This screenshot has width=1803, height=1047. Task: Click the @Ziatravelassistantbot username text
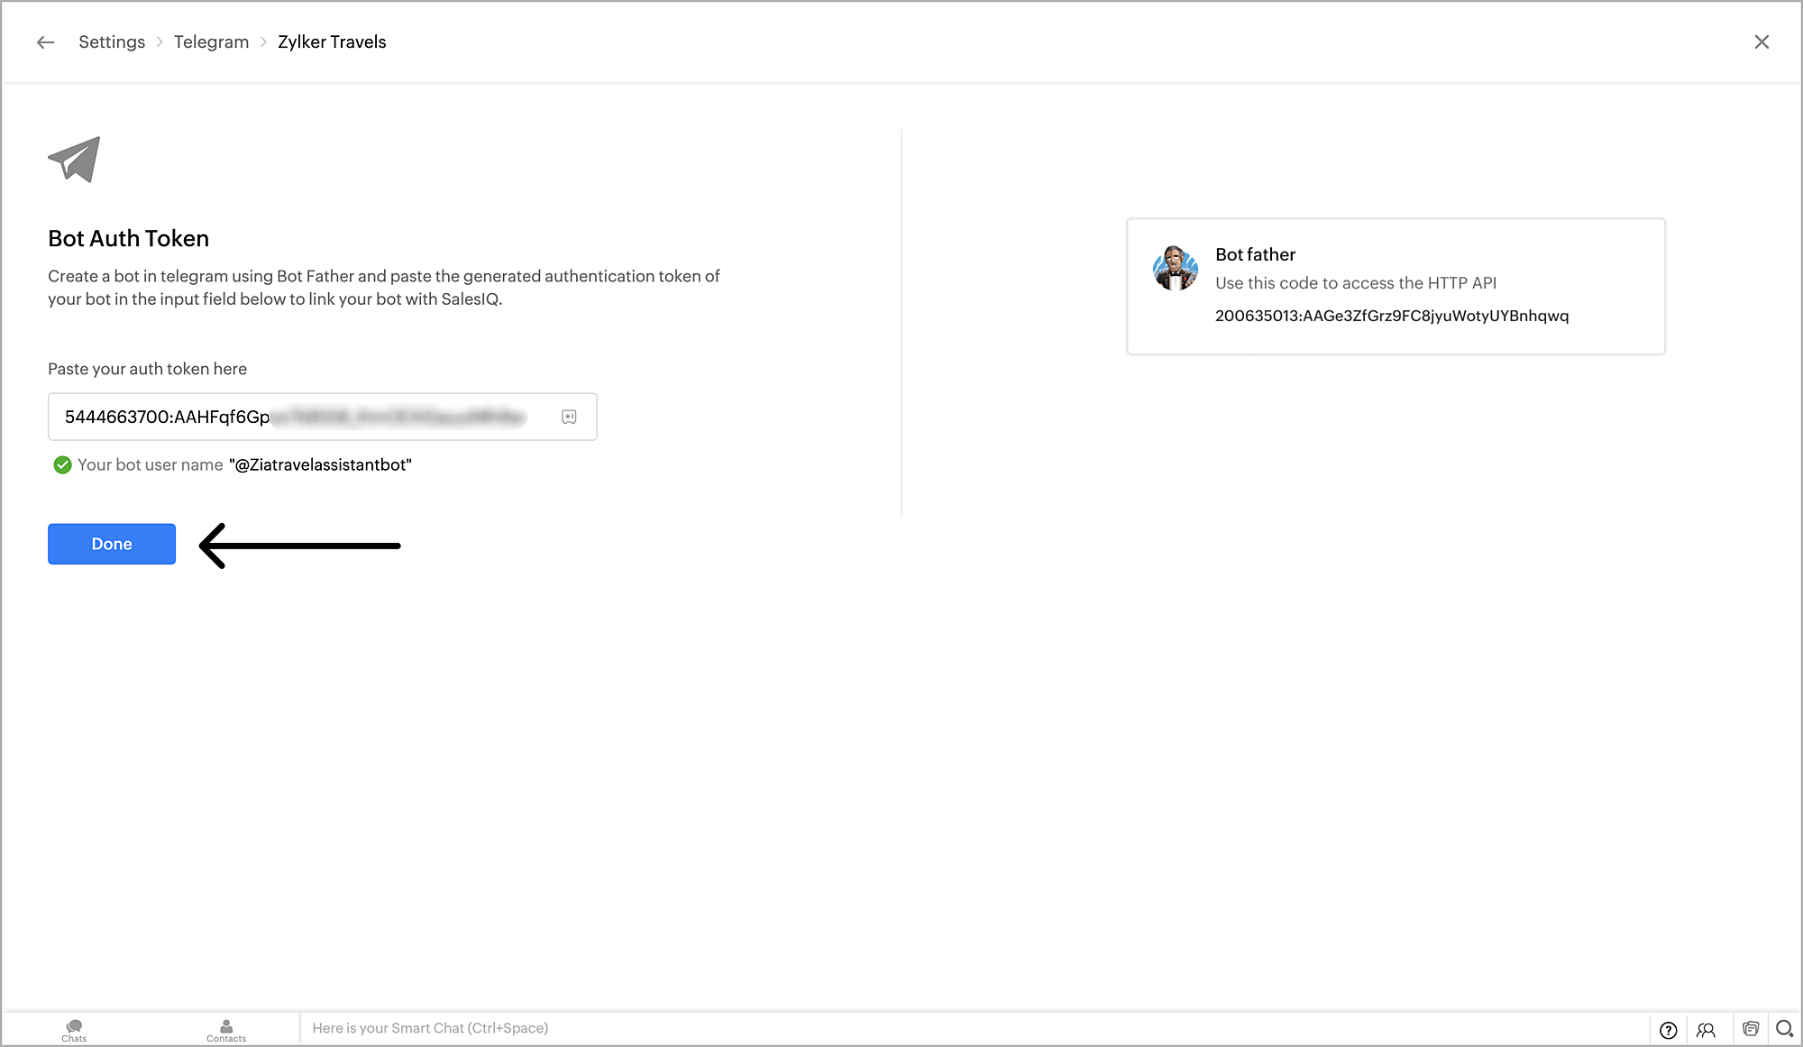320,464
